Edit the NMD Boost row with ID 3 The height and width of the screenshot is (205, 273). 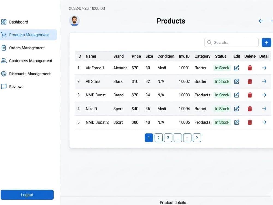pyautogui.click(x=236, y=95)
